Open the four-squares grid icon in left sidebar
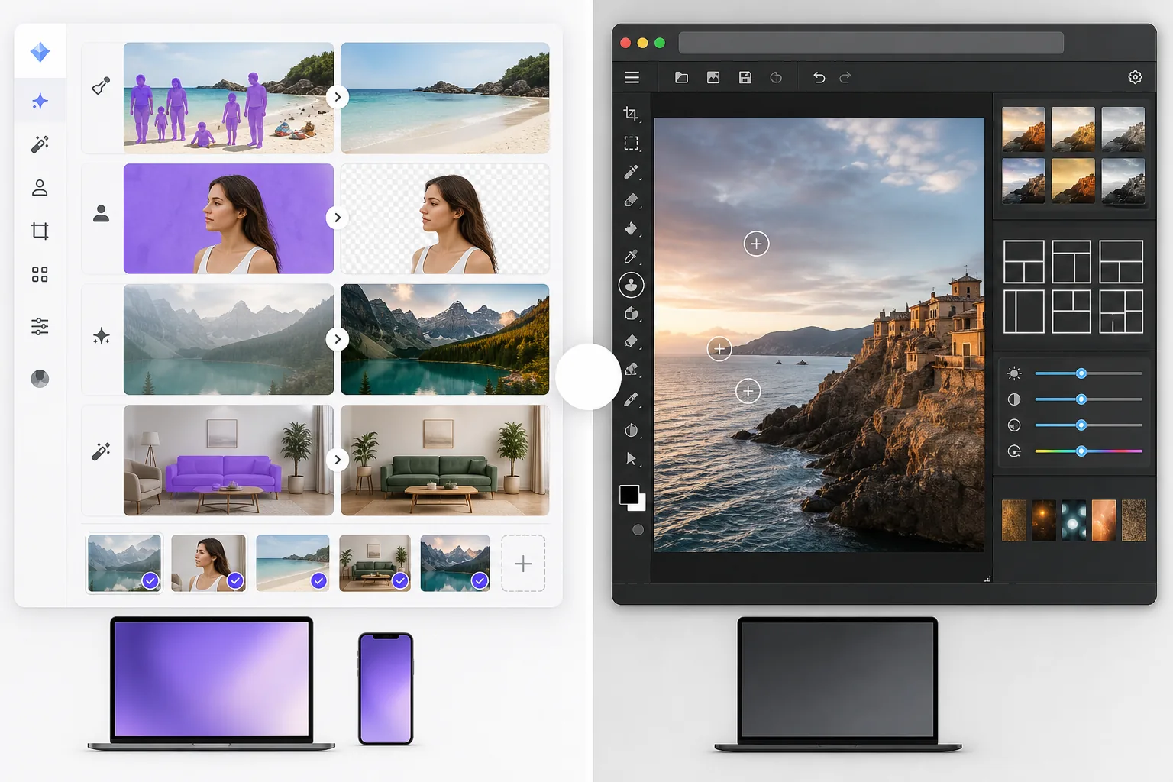 40,274
